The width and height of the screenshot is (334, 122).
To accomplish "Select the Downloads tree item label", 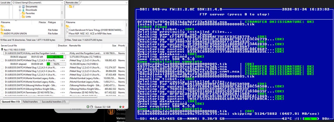I will [31, 10].
